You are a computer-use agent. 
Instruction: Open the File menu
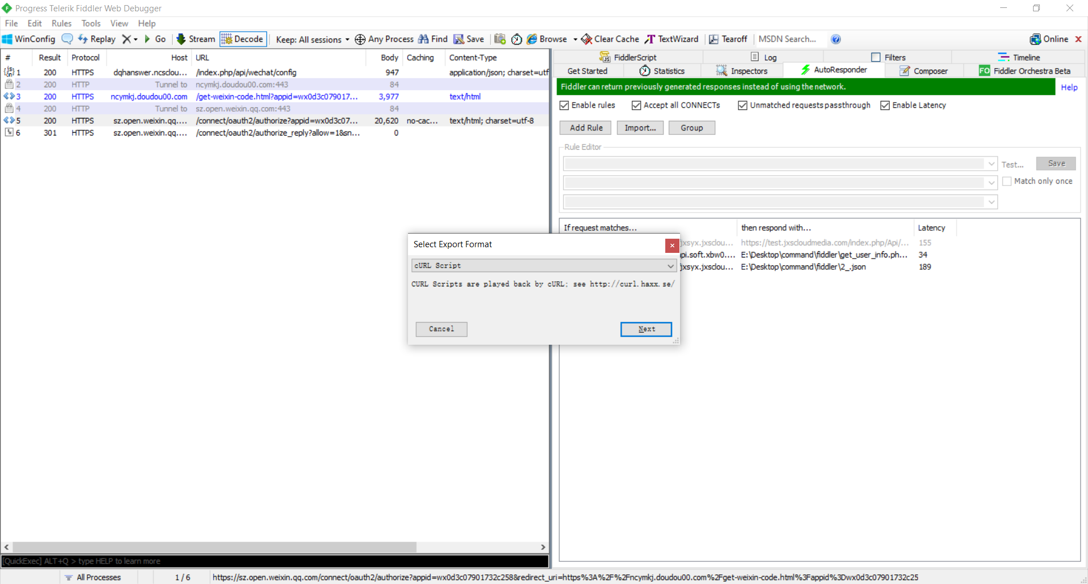click(11, 23)
